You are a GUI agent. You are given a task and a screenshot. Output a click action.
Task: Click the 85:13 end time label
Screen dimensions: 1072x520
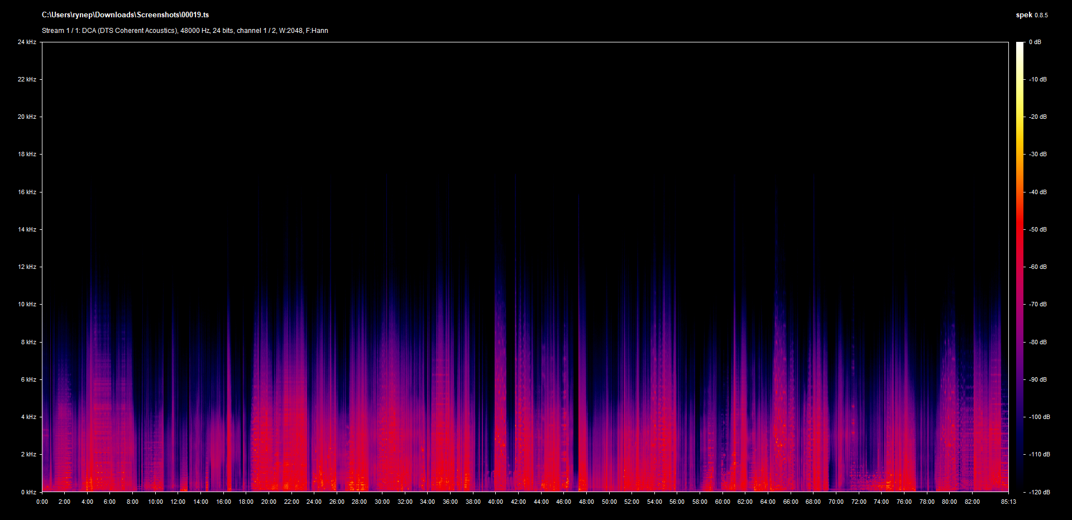click(x=1008, y=502)
